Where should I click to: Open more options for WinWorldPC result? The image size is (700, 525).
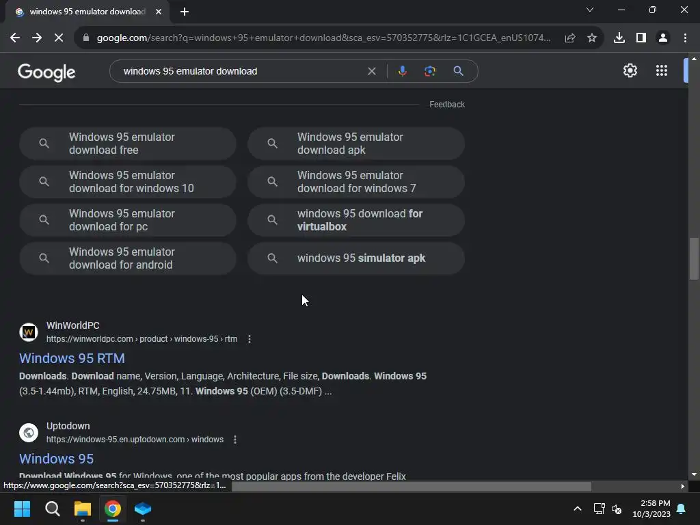[249, 339]
